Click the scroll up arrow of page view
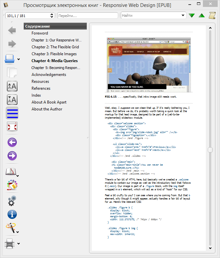Viewport: 220px width, 258px height. pyautogui.click(x=210, y=28)
